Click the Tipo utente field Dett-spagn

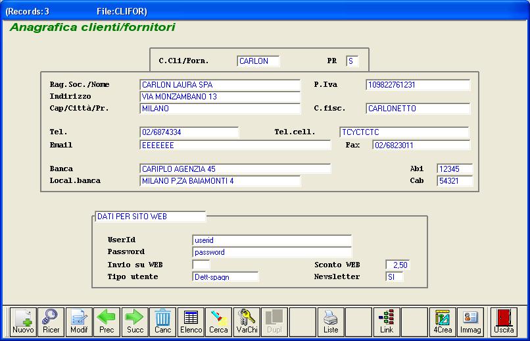226,277
